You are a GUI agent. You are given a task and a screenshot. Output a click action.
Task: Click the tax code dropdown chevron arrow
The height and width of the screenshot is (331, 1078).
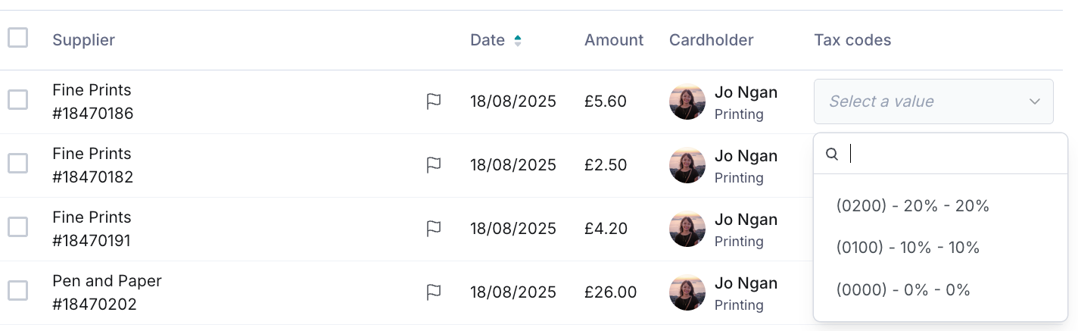pyautogui.click(x=1034, y=101)
